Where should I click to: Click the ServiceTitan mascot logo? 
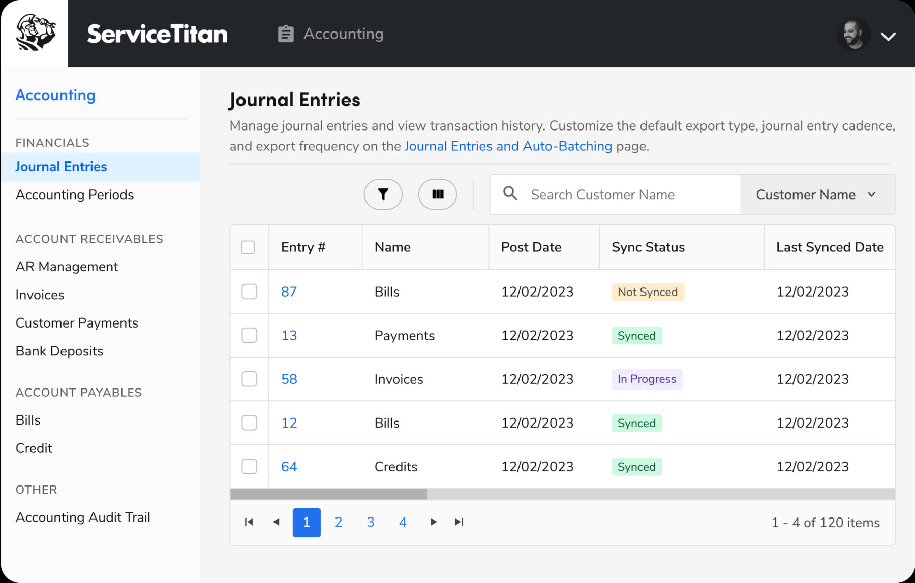(35, 33)
